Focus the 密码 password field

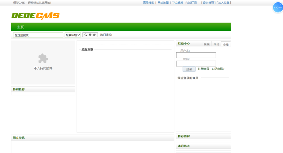(196, 64)
